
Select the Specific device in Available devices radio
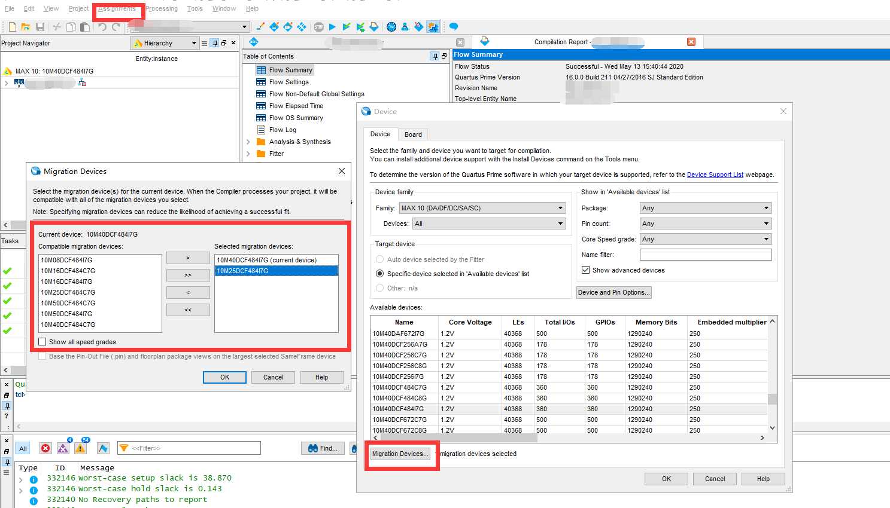pos(379,274)
